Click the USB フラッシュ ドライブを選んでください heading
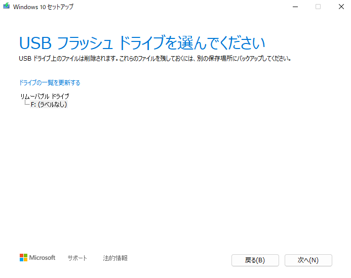351x278 pixels. [142, 42]
